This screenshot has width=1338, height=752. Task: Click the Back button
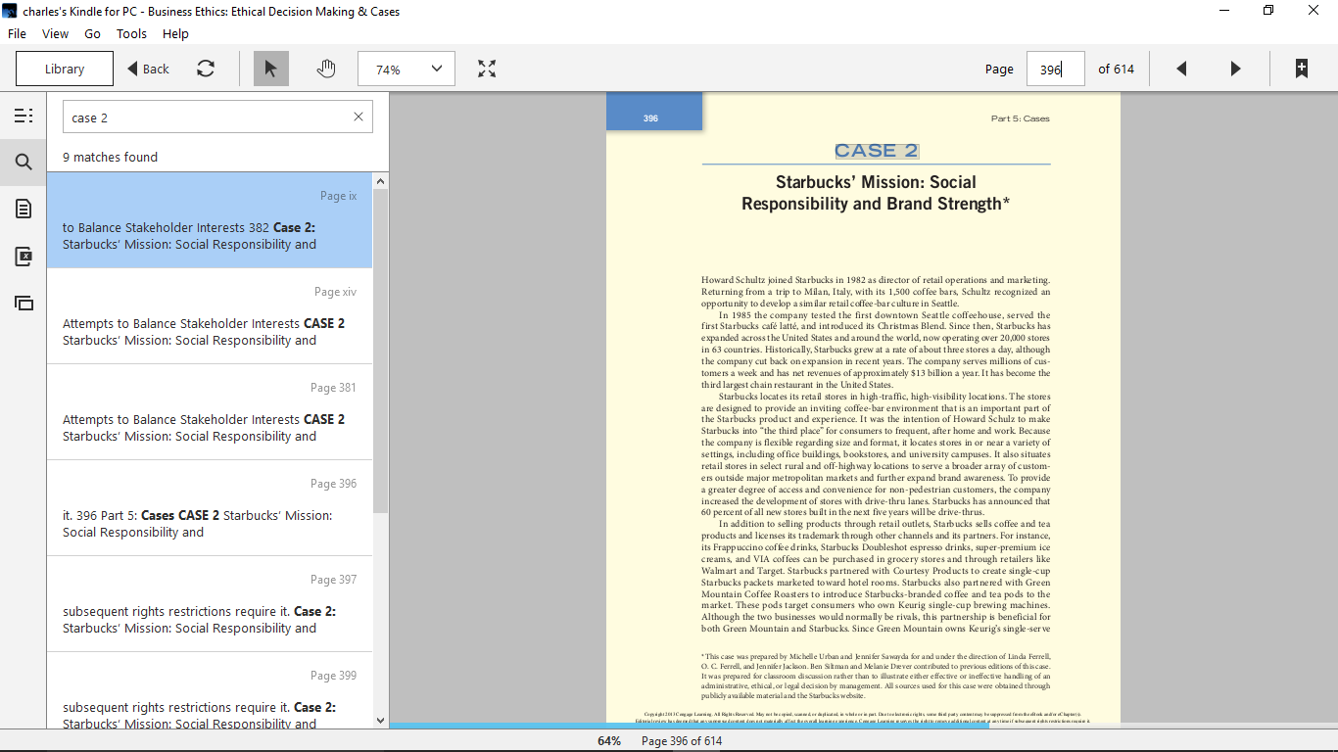(149, 69)
